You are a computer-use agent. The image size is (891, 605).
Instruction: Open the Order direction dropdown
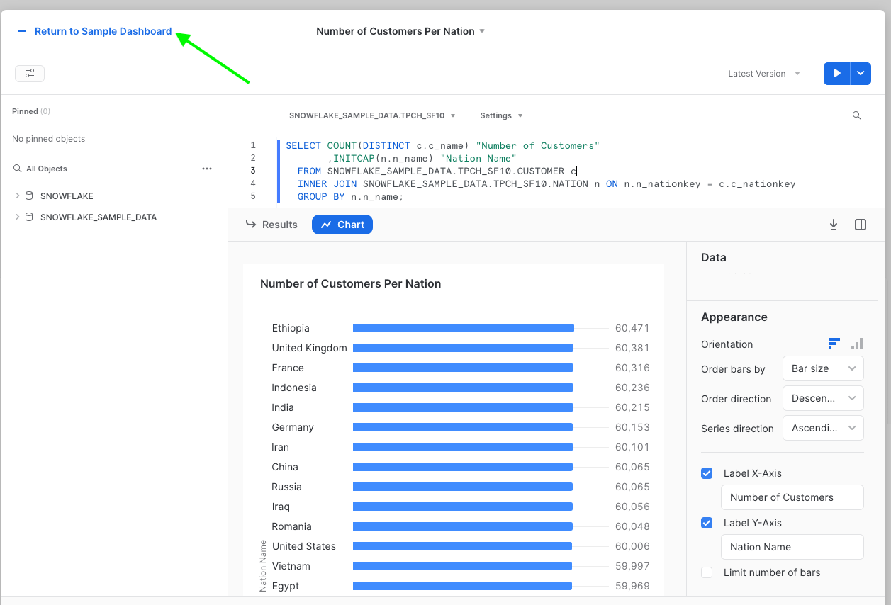pos(823,398)
